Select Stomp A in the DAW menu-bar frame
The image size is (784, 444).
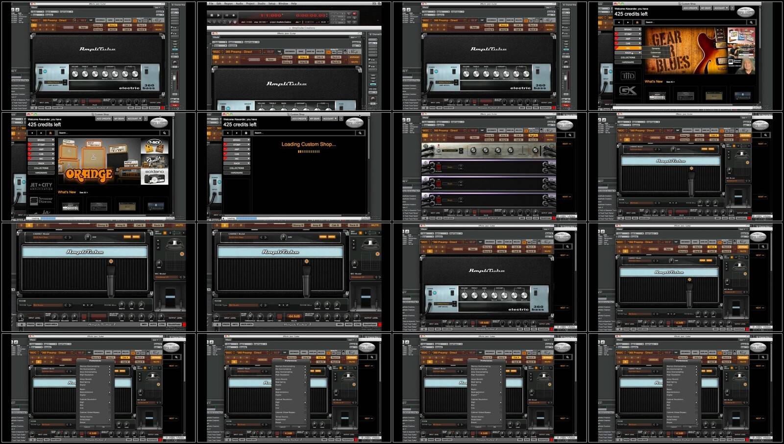[x=287, y=57]
